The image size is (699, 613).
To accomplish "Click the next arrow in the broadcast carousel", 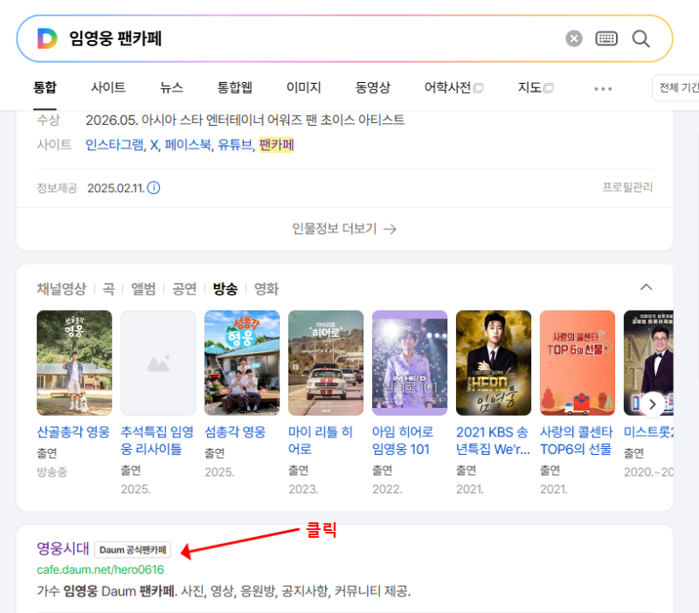I will click(652, 404).
